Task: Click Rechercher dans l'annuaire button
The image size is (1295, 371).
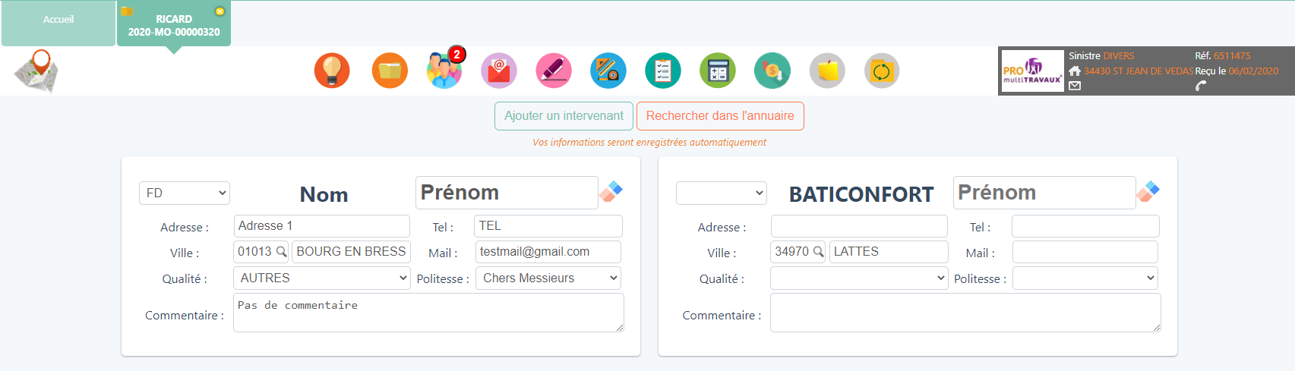Action: (x=720, y=116)
